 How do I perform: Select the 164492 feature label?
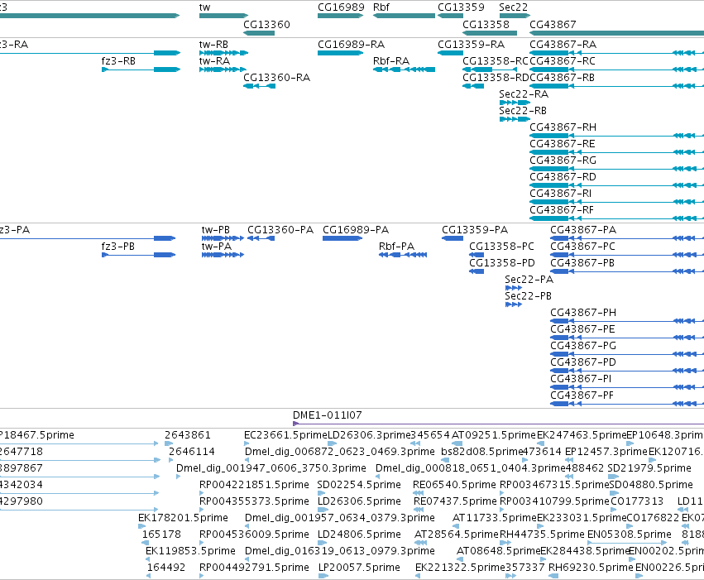click(166, 568)
